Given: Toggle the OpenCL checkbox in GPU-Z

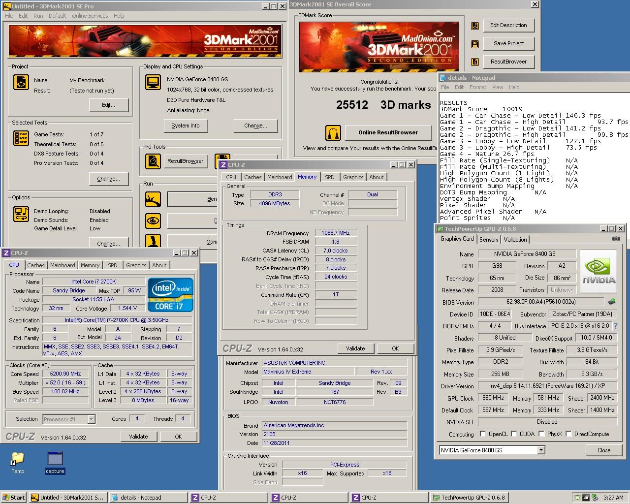Looking at the screenshot, I should click(483, 434).
